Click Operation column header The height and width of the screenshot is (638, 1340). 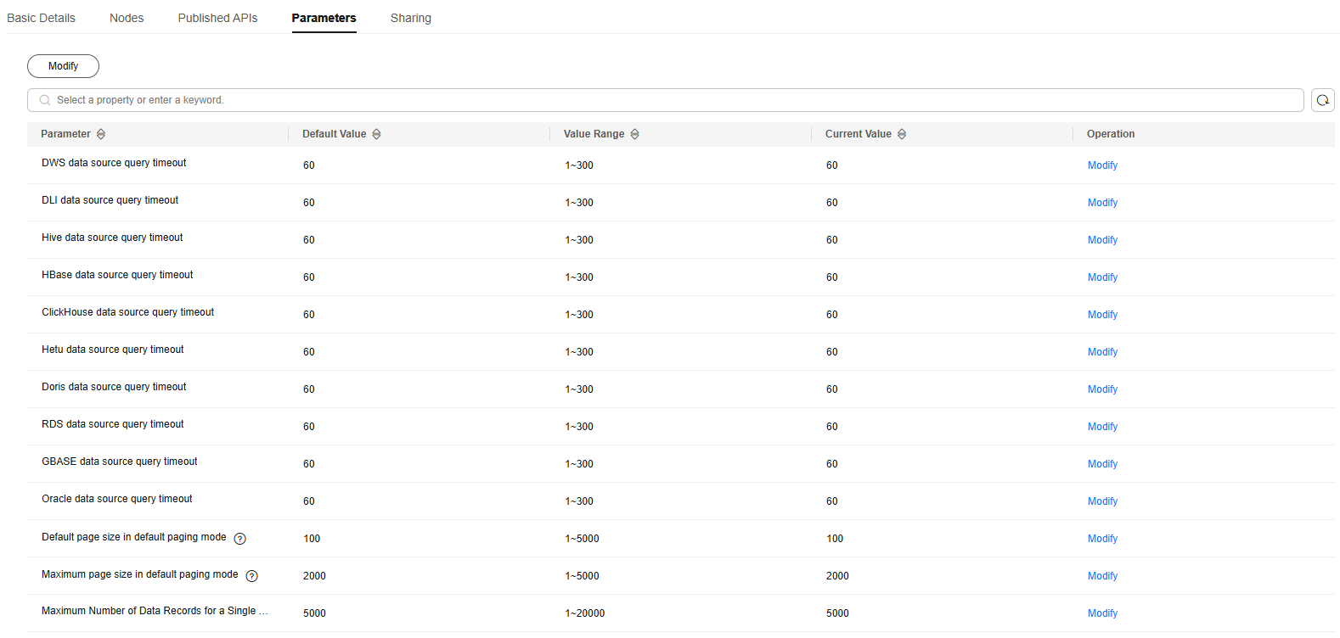pyautogui.click(x=1111, y=134)
